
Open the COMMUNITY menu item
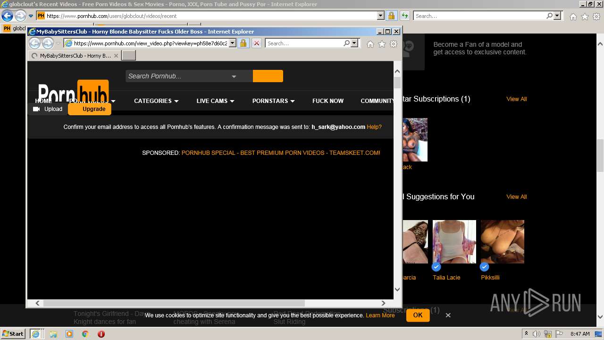(x=377, y=101)
